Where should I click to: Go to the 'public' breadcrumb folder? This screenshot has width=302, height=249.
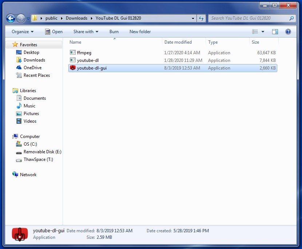[x=51, y=18]
